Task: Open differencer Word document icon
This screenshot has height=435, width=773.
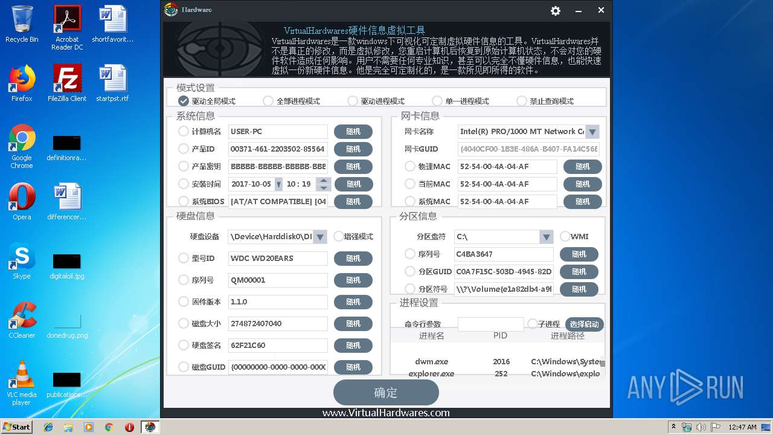Action: 67,202
